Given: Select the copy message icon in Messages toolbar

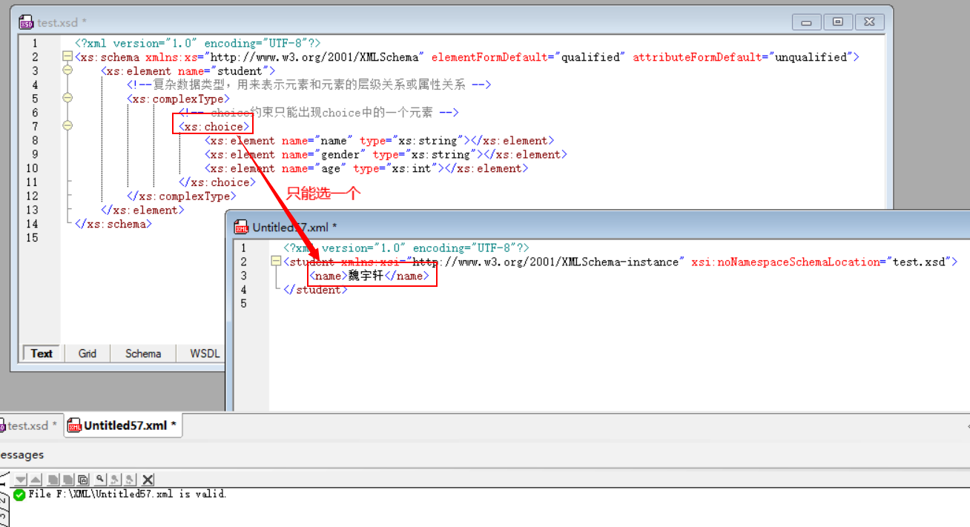Looking at the screenshot, I should [53, 480].
